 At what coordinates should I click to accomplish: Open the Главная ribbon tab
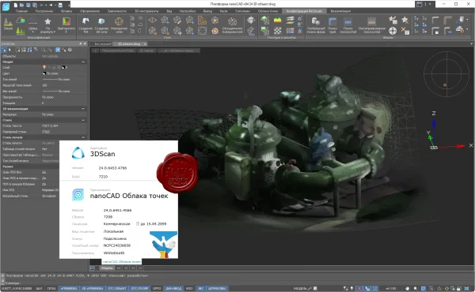[x=21, y=11]
